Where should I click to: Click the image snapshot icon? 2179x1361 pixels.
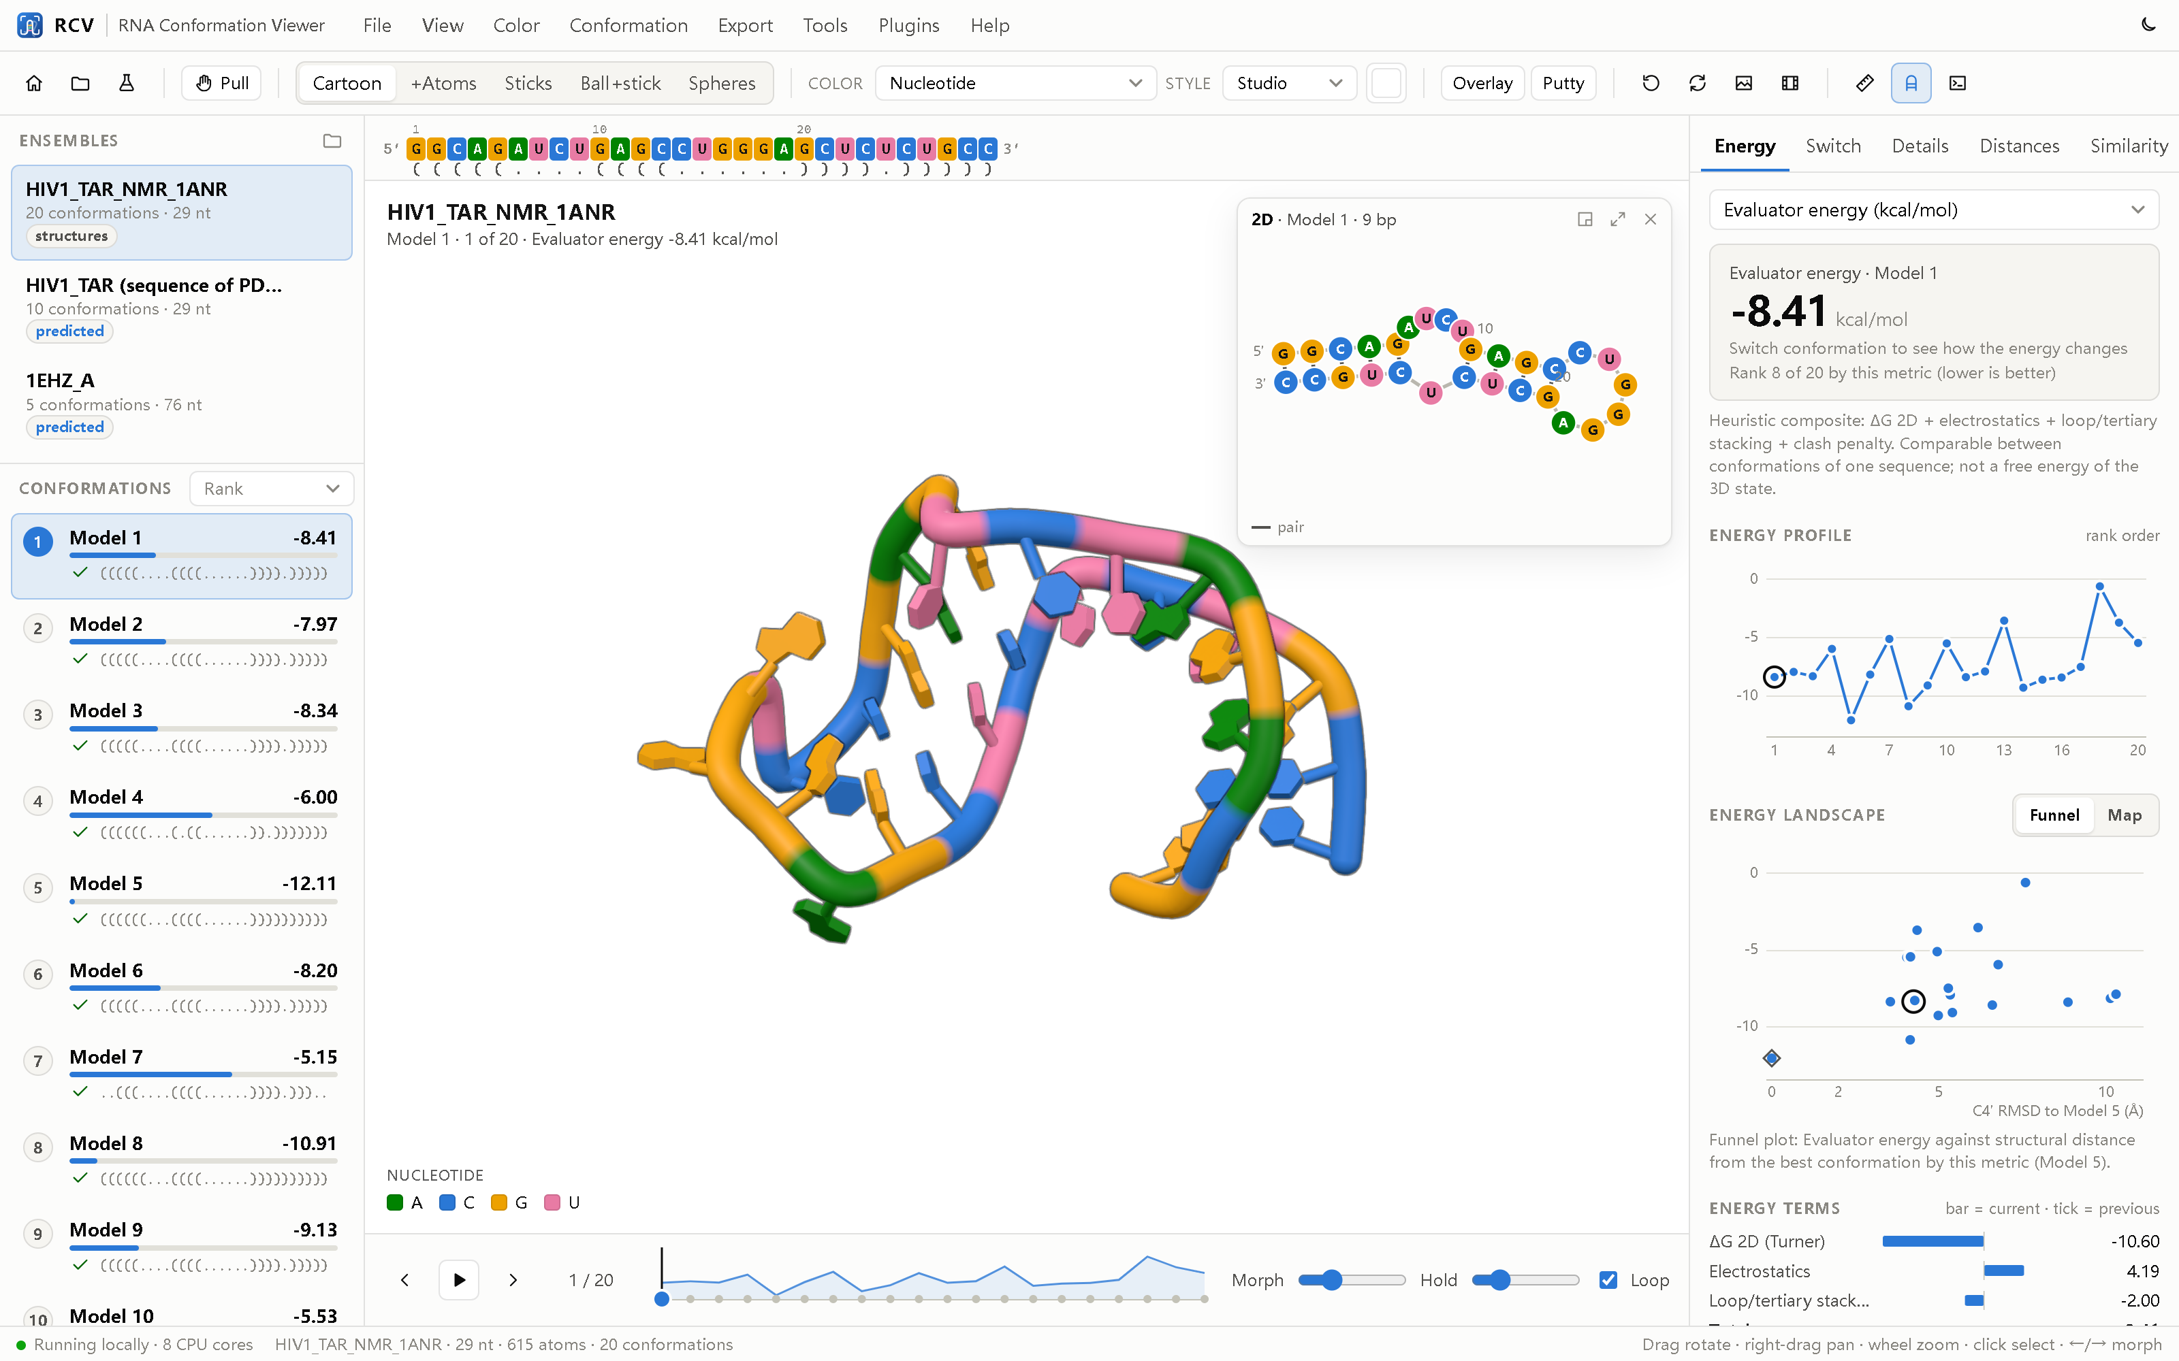pyautogui.click(x=1744, y=83)
